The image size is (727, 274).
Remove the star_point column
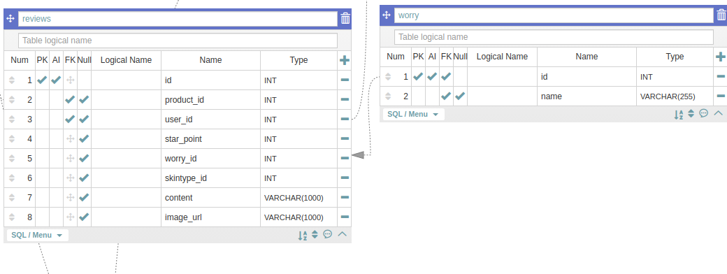pos(345,138)
